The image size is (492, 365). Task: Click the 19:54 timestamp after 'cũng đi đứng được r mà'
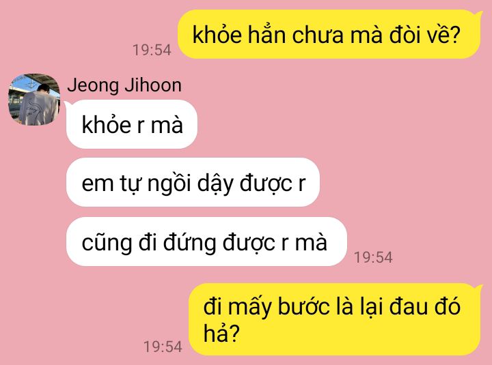point(373,257)
